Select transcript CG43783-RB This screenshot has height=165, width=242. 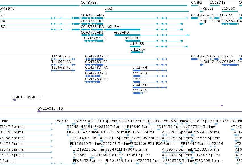click(x=92, y=35)
